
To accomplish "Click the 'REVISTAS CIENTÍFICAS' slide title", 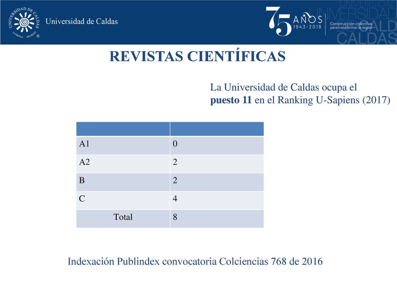I will [197, 56].
